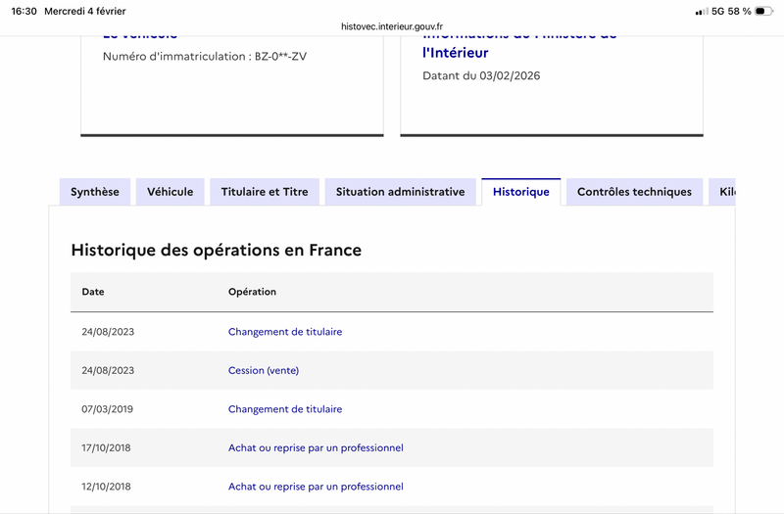Click the Date column header
Screen dimensions: 784x514
93,292
